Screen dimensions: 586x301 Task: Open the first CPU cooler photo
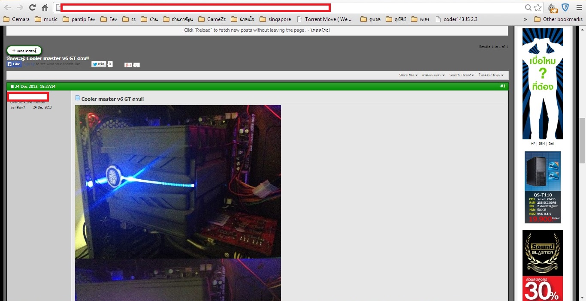(178, 182)
